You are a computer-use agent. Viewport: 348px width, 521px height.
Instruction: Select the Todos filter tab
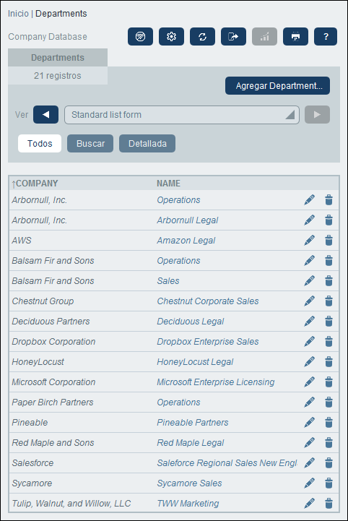tap(40, 144)
